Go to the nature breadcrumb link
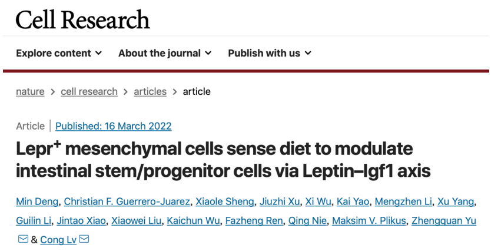Screen dimensions: 498x251 click(30, 91)
